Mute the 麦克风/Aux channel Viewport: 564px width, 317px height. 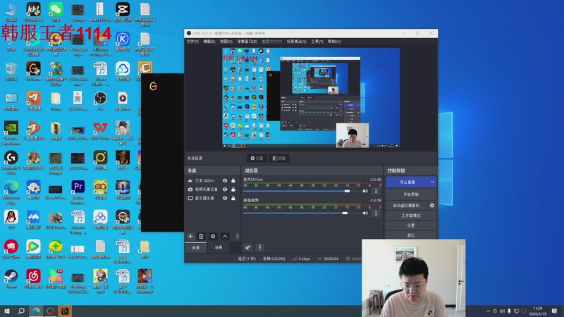coord(365,191)
